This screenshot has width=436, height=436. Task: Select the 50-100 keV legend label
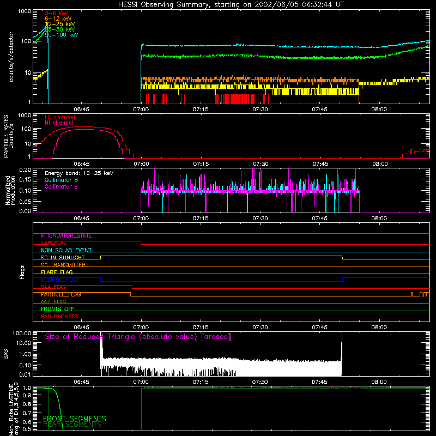coord(62,35)
